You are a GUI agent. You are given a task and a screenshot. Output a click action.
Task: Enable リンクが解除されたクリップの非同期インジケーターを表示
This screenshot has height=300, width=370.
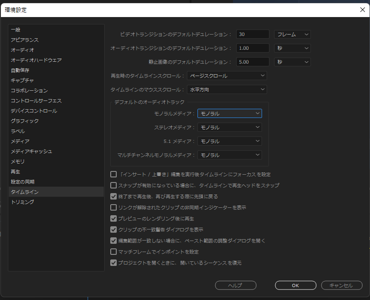(113, 207)
